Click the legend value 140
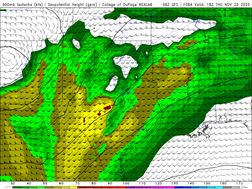This screenshot has width=252, height=189. point(191,183)
